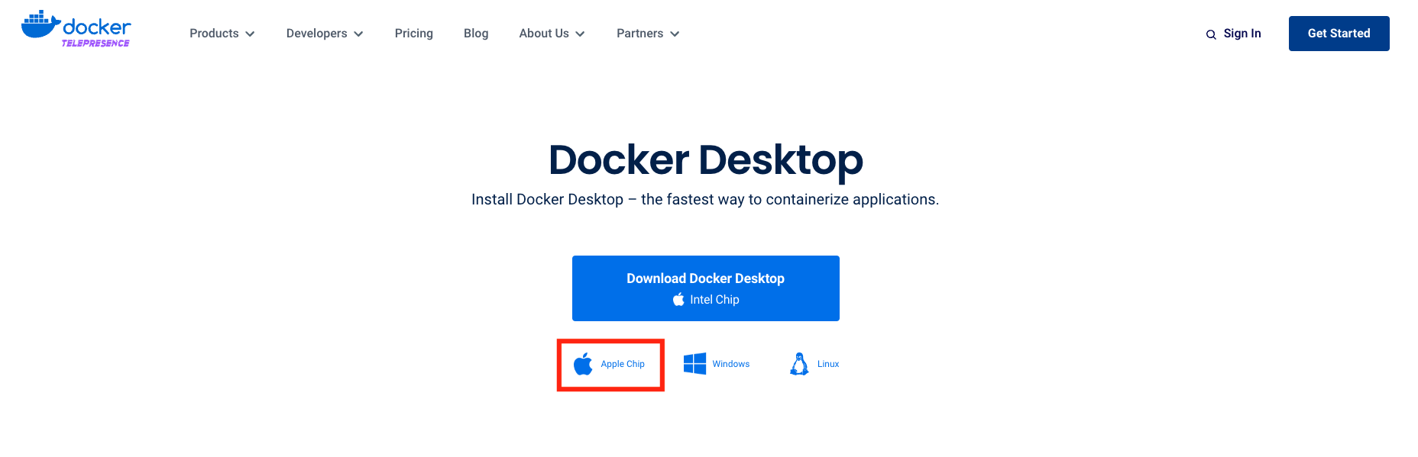Expand the About Us dropdown chevron
This screenshot has height=457, width=1418.
click(580, 34)
